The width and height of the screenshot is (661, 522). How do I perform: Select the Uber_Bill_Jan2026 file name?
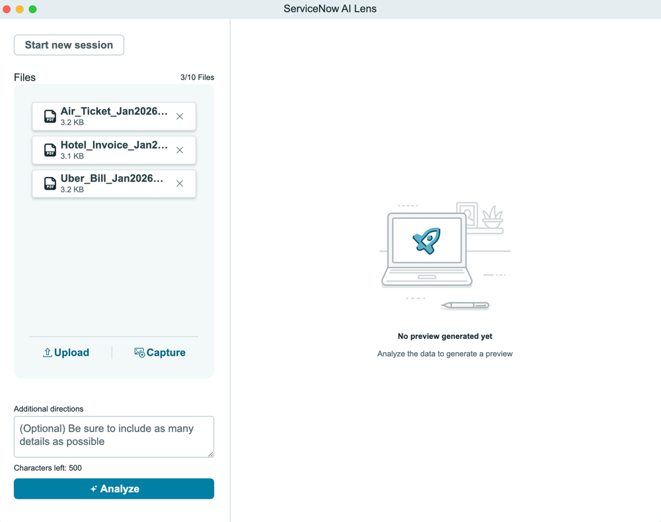(x=112, y=178)
